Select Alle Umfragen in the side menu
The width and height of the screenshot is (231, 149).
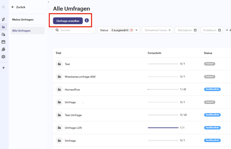pos(21,31)
